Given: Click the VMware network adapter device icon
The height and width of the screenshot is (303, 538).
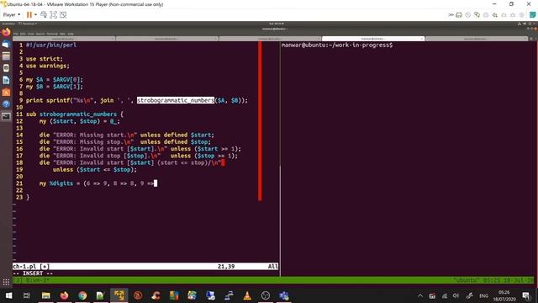Looking at the screenshot, I should click(477, 15).
